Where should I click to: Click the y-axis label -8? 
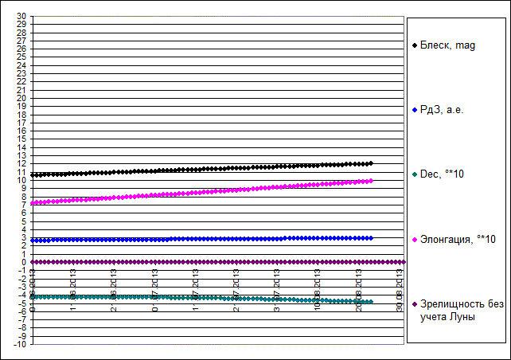coord(22,327)
